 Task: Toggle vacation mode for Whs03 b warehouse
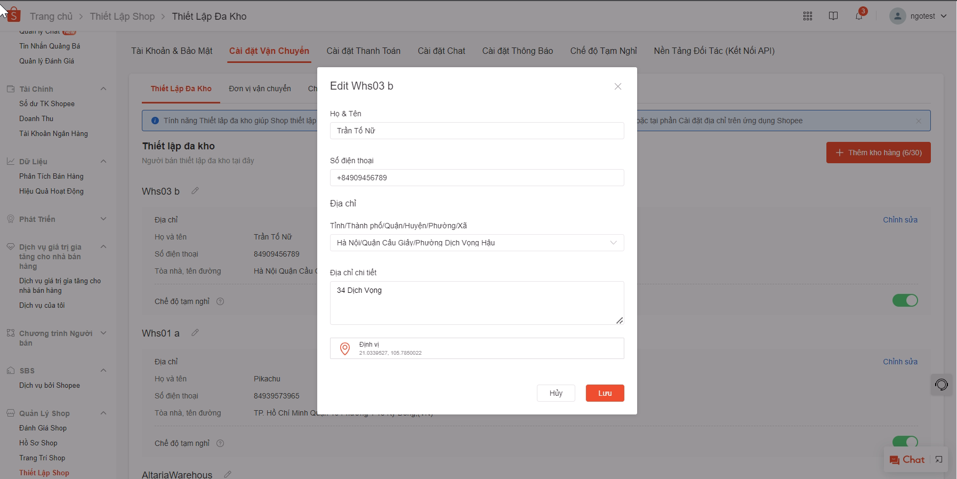click(x=905, y=301)
